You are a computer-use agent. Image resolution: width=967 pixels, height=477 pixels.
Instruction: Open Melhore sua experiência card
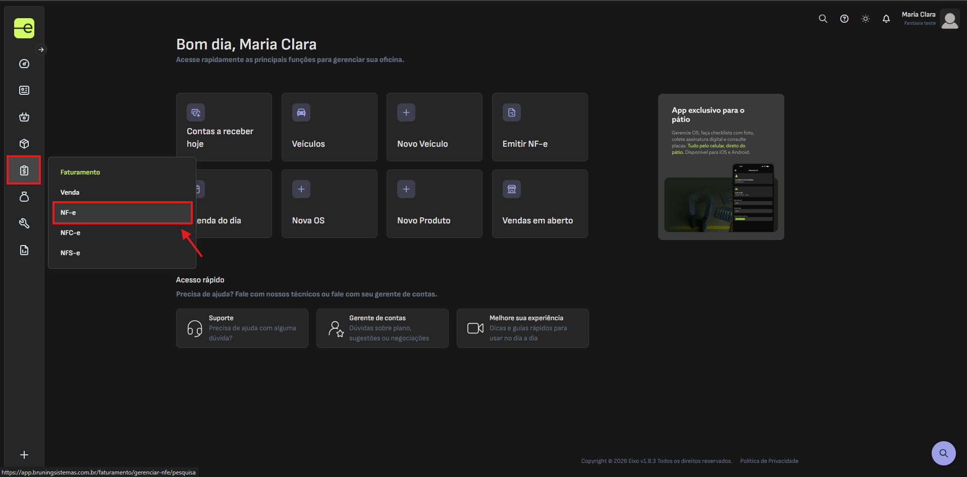(522, 328)
